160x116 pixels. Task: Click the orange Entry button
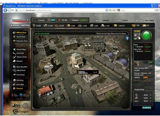(146, 78)
